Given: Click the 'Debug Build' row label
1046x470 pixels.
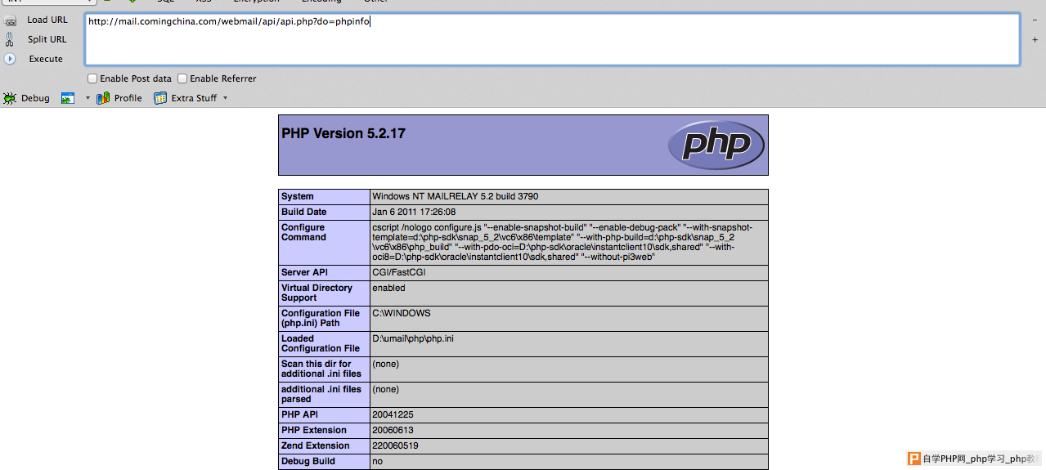Looking at the screenshot, I should pos(308,461).
